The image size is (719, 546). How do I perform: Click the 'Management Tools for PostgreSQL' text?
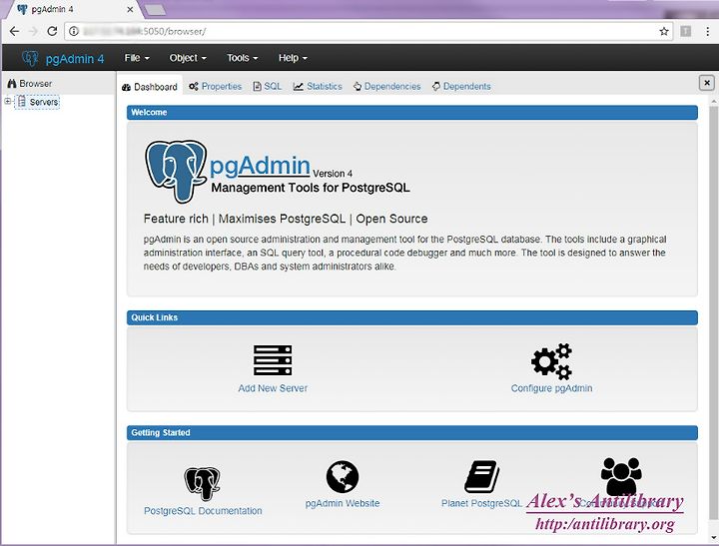tap(311, 188)
